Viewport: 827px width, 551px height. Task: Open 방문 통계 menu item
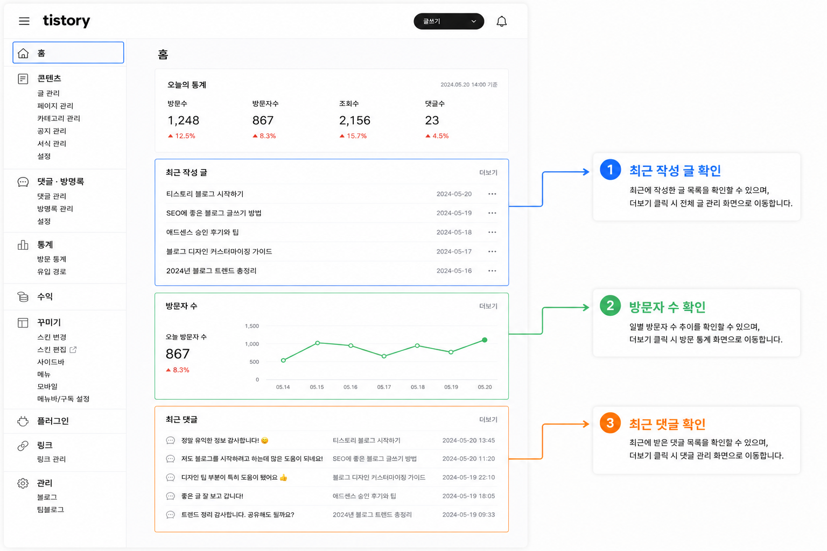click(52, 259)
